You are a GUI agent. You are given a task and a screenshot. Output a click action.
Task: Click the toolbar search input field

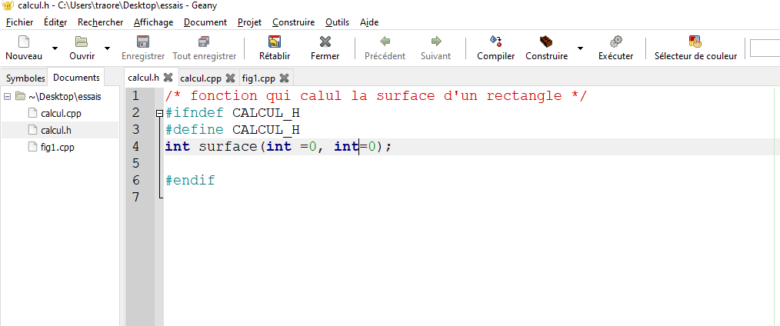tap(765, 48)
